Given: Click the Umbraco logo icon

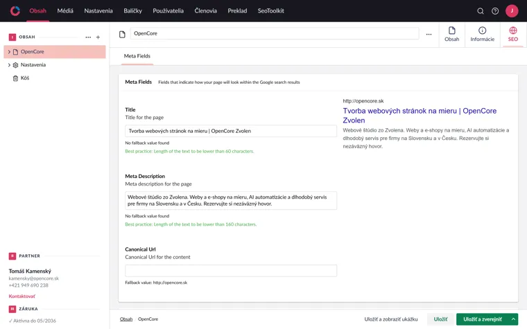Looking at the screenshot, I should click(15, 11).
